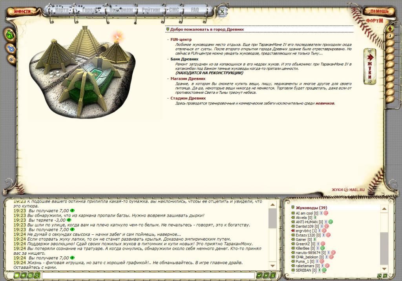402x281 pixels.
Task: Click player AI am cool's info icon
Action: (322, 213)
